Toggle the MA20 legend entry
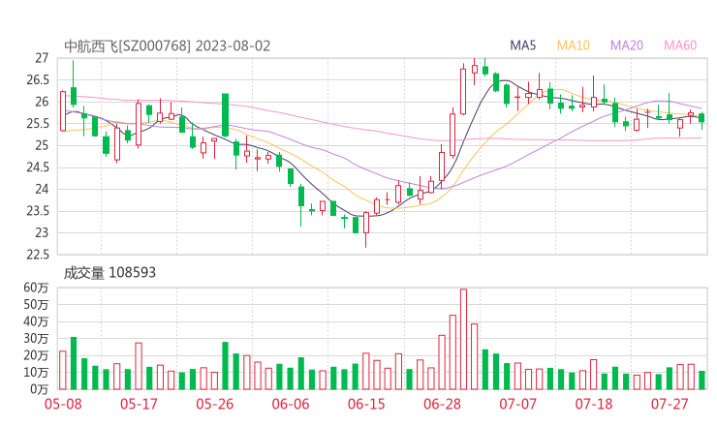Viewport: 717px width, 426px height. pos(626,46)
